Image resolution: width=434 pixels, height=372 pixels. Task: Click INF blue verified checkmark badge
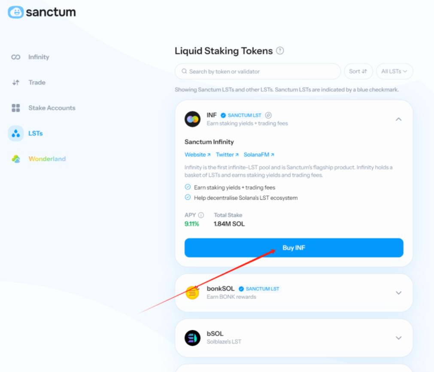pyautogui.click(x=223, y=115)
